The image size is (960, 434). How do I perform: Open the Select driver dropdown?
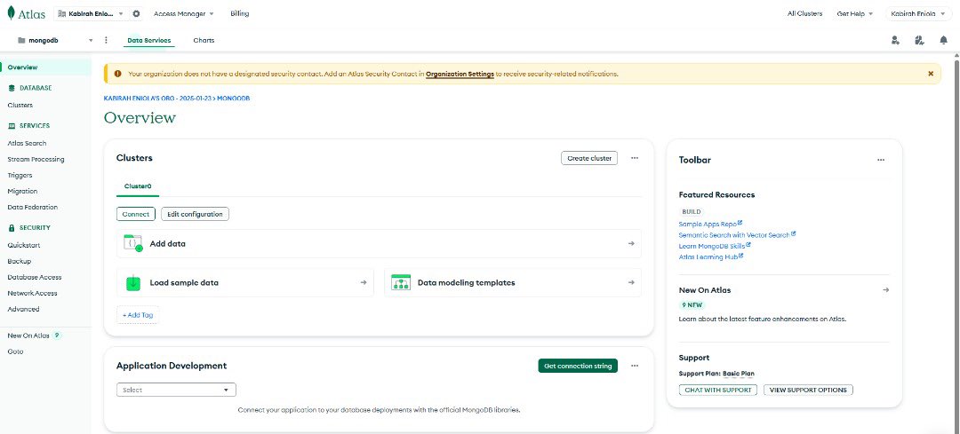pos(176,390)
